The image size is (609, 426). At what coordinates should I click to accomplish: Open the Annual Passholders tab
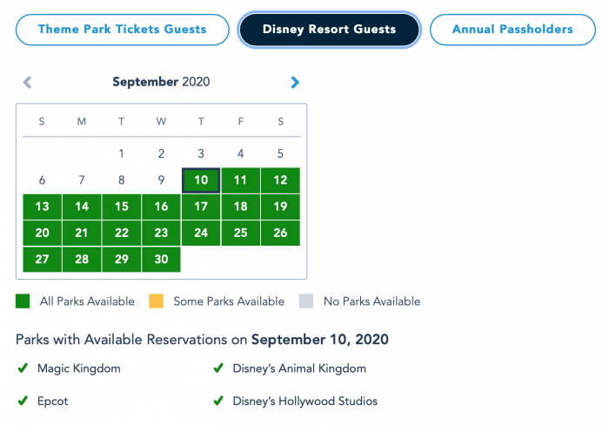tap(512, 30)
